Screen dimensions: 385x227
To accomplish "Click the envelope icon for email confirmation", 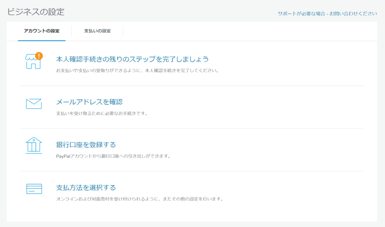I will 33,104.
